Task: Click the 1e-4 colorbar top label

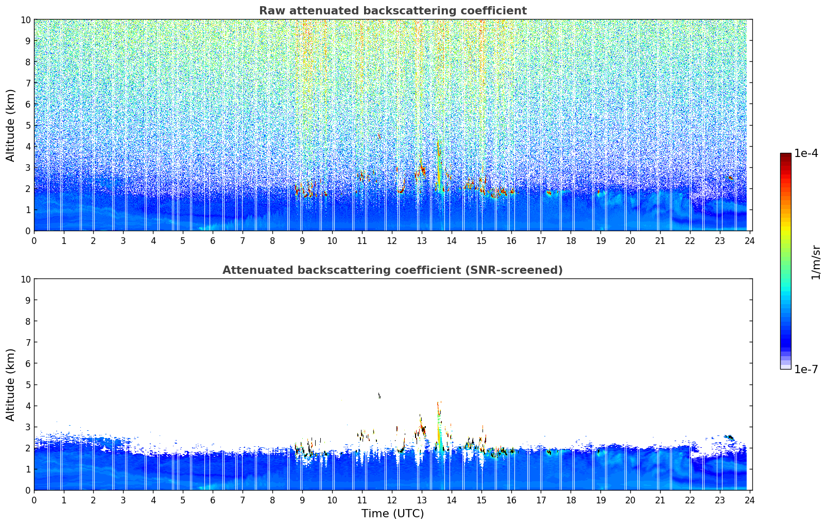Action: [806, 153]
